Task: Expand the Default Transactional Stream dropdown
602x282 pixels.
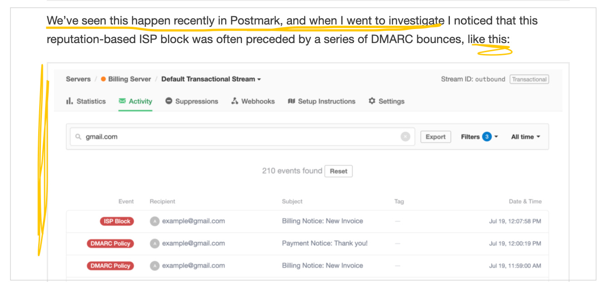Action: coord(211,79)
